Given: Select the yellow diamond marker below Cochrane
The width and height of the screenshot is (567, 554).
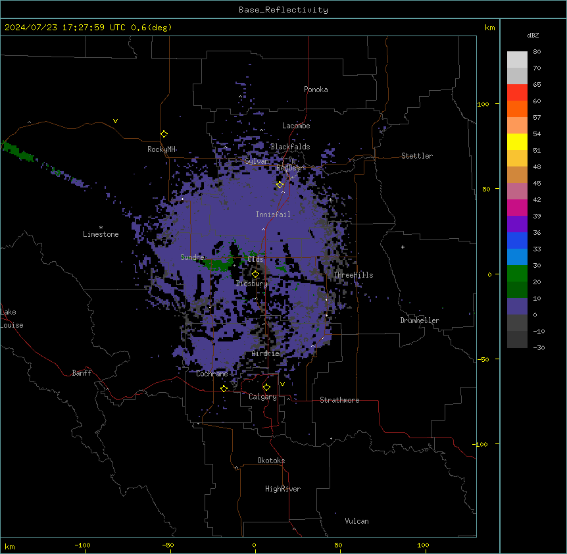Looking at the screenshot, I should (x=224, y=388).
